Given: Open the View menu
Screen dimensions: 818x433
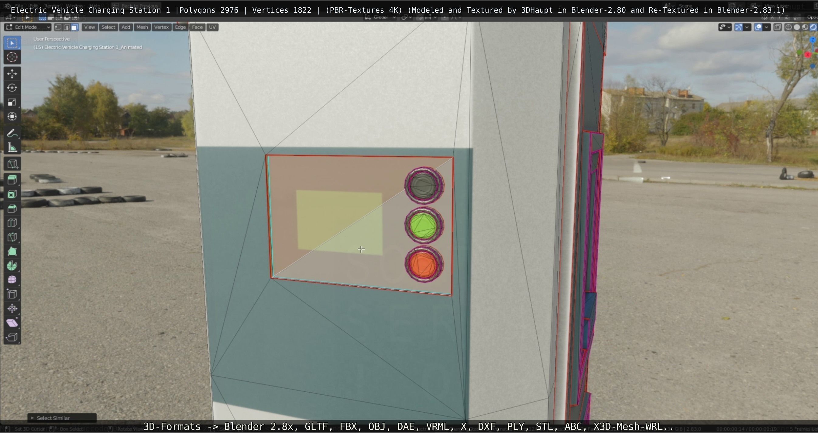Looking at the screenshot, I should coord(89,27).
